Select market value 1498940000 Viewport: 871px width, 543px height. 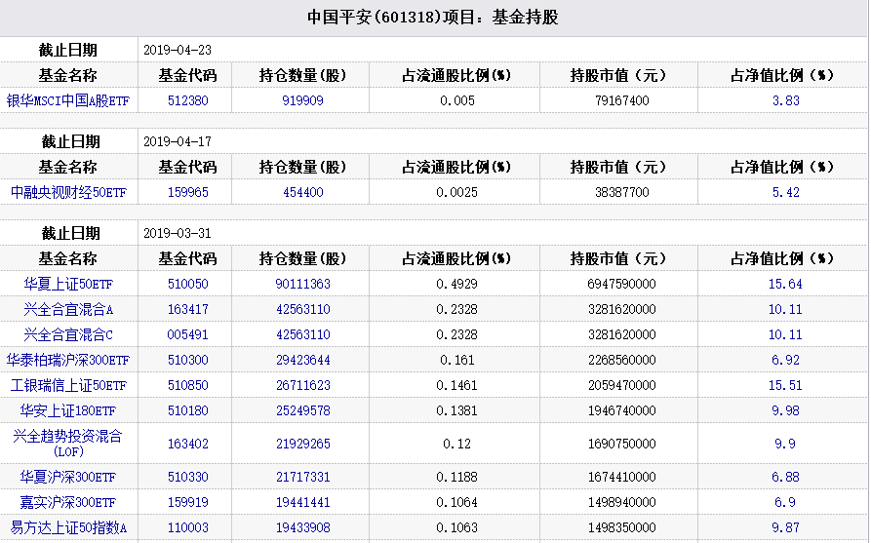coord(621,503)
